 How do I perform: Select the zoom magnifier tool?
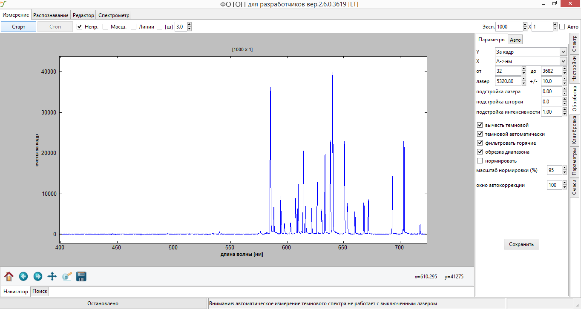[x=67, y=277]
